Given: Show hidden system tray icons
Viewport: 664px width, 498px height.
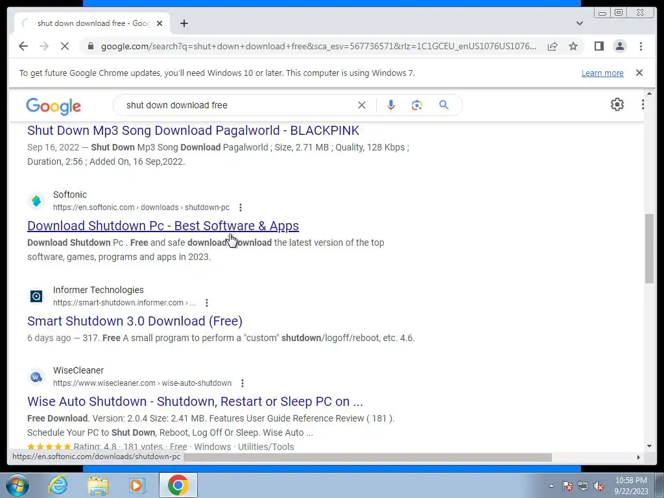Looking at the screenshot, I should (551, 486).
